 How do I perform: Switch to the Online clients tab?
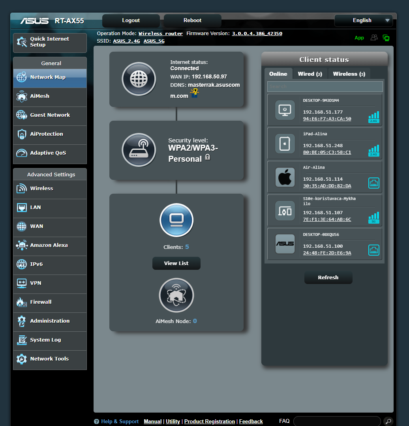click(x=278, y=74)
